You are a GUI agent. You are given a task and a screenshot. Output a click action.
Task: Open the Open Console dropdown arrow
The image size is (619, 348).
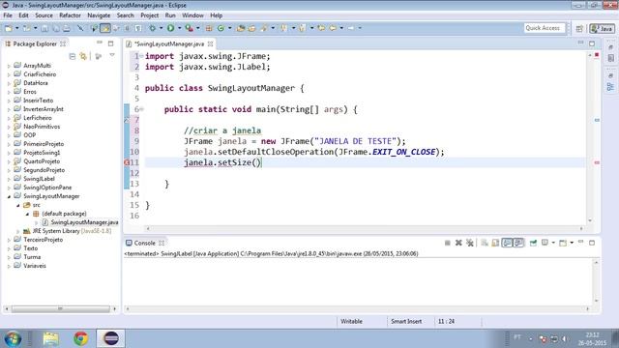(572, 243)
